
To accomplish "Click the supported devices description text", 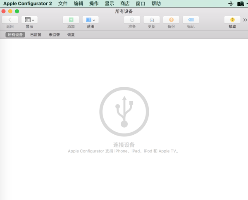I will pos(124,151).
